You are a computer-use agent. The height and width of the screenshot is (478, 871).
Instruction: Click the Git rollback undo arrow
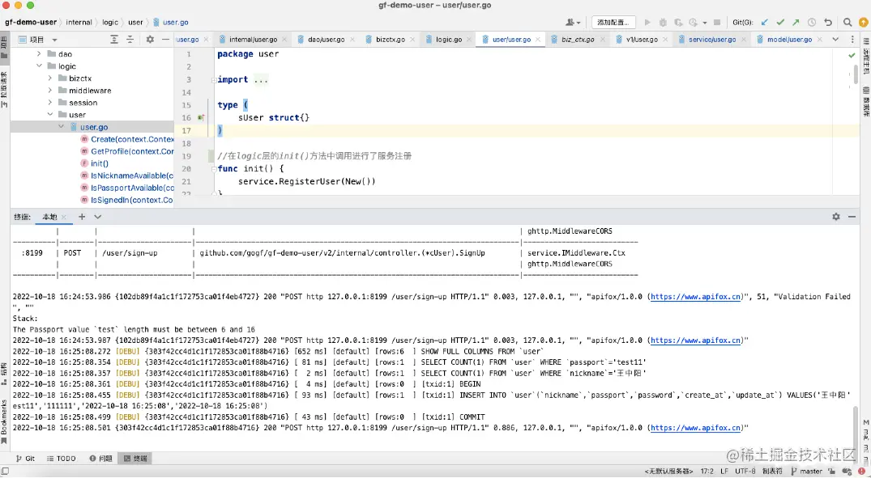point(828,22)
